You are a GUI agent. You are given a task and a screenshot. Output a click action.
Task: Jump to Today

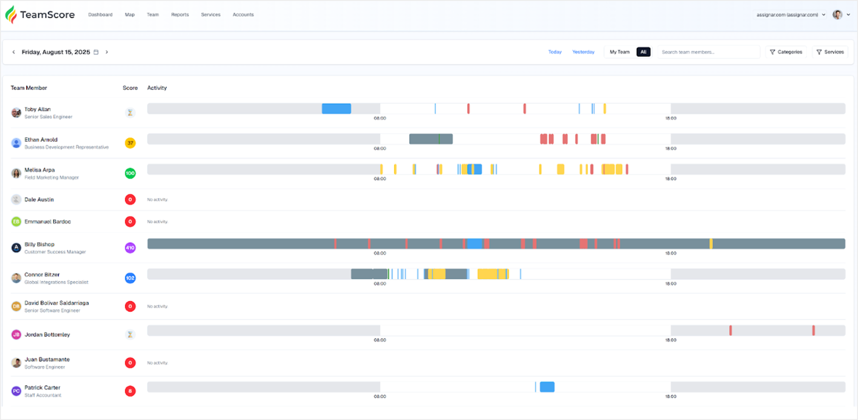[555, 52]
